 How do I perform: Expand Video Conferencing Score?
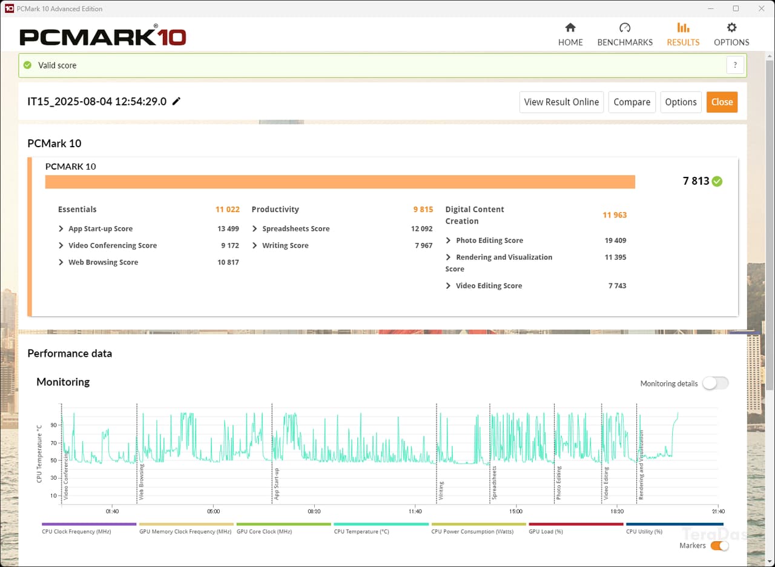pos(61,245)
